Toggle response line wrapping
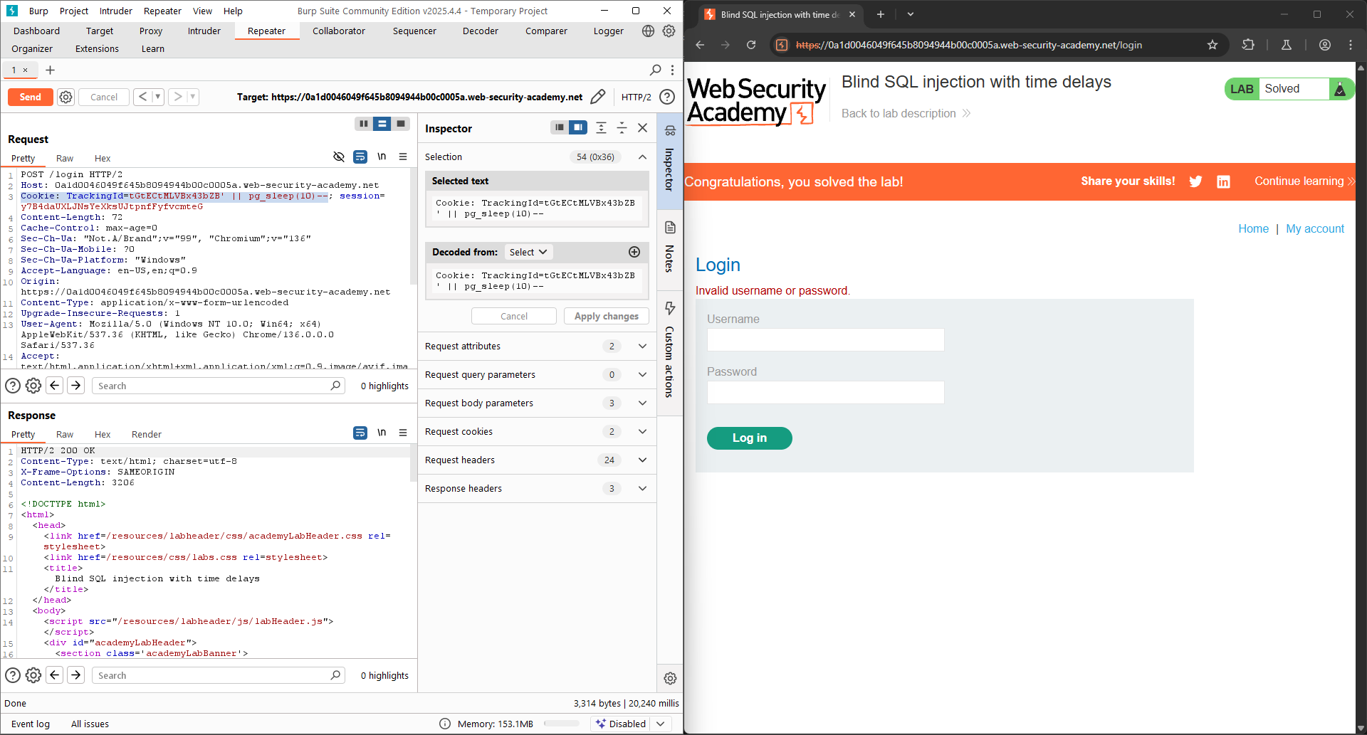Viewport: 1367px width, 735px height. coord(360,433)
